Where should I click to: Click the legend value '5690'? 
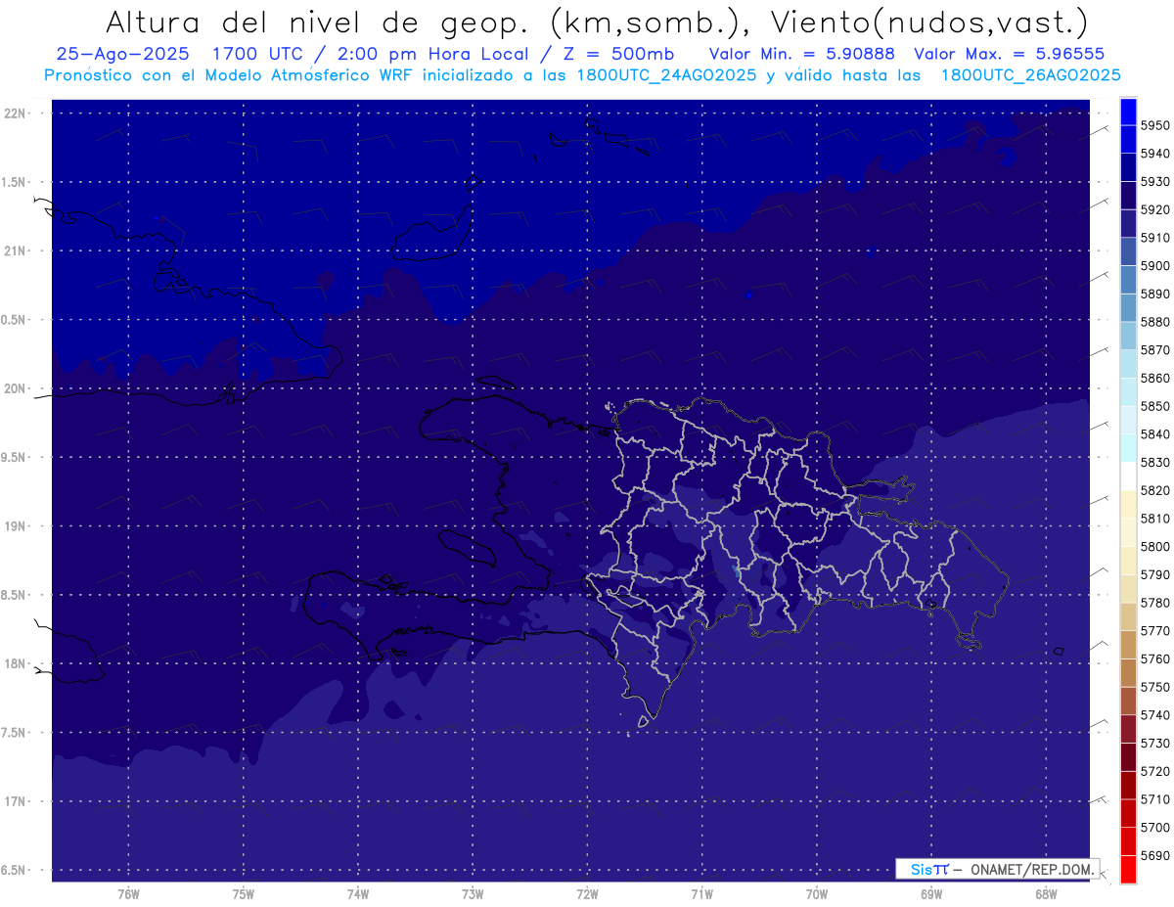[x=1154, y=855]
